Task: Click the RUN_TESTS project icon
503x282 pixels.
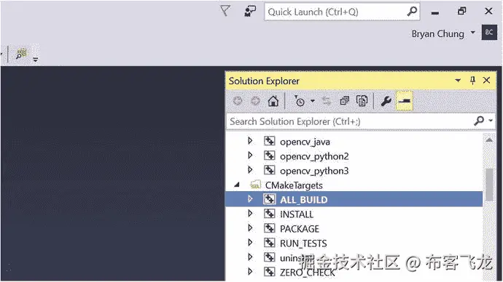Action: 269,242
